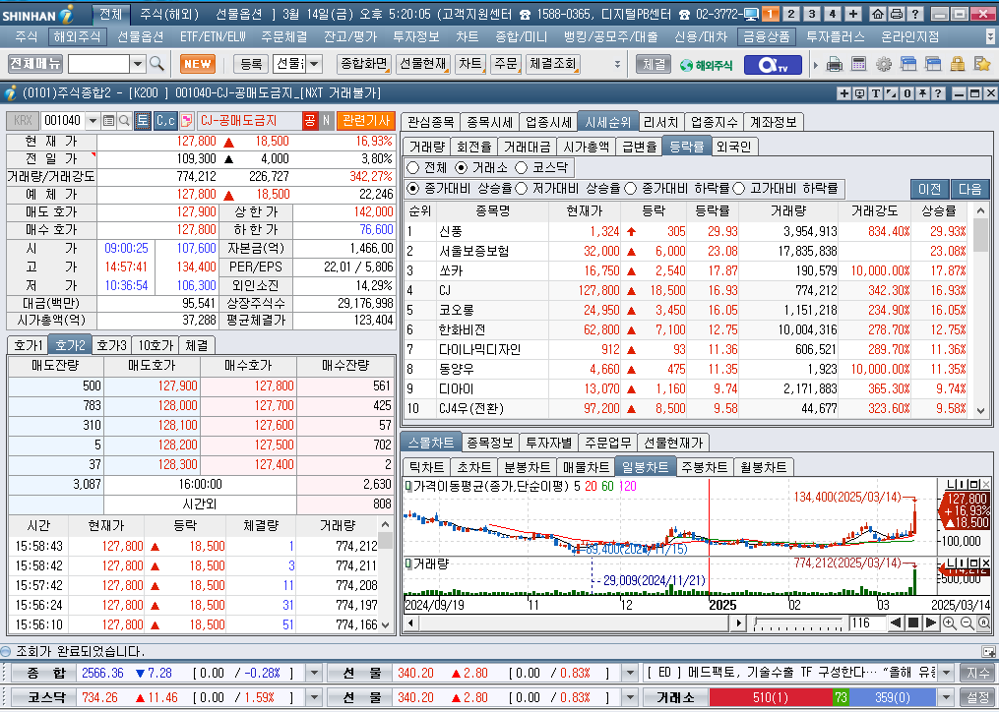999x712 pixels.
Task: Click the blue cascading windows icon
Action: click(908, 64)
